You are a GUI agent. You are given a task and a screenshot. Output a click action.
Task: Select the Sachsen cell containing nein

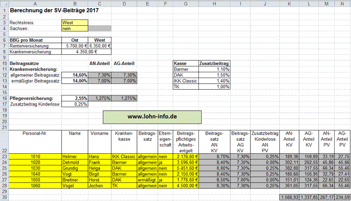75,29
